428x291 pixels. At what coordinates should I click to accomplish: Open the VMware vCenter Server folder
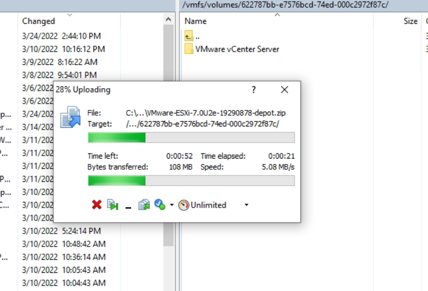(x=237, y=49)
